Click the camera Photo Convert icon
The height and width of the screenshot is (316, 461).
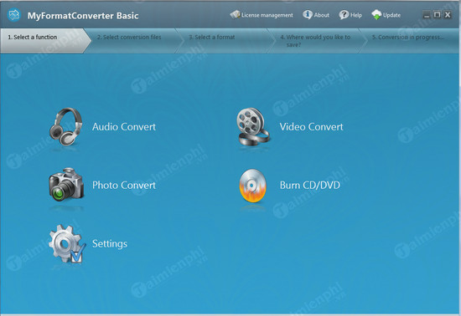point(66,185)
